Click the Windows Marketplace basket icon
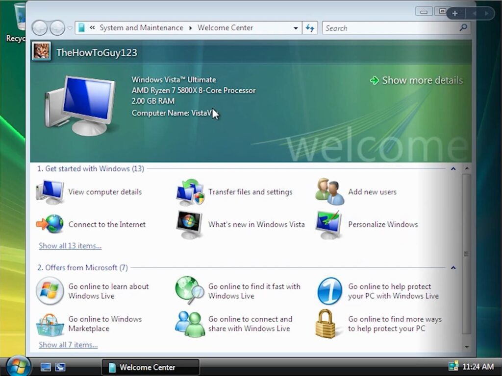Image resolution: width=502 pixels, height=376 pixels. pos(50,324)
